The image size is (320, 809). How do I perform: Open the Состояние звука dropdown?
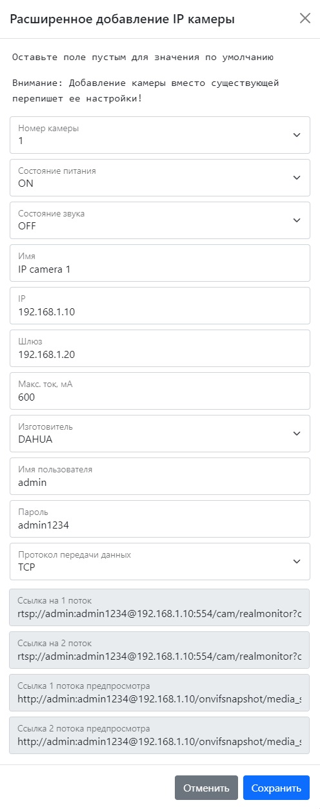point(160,220)
